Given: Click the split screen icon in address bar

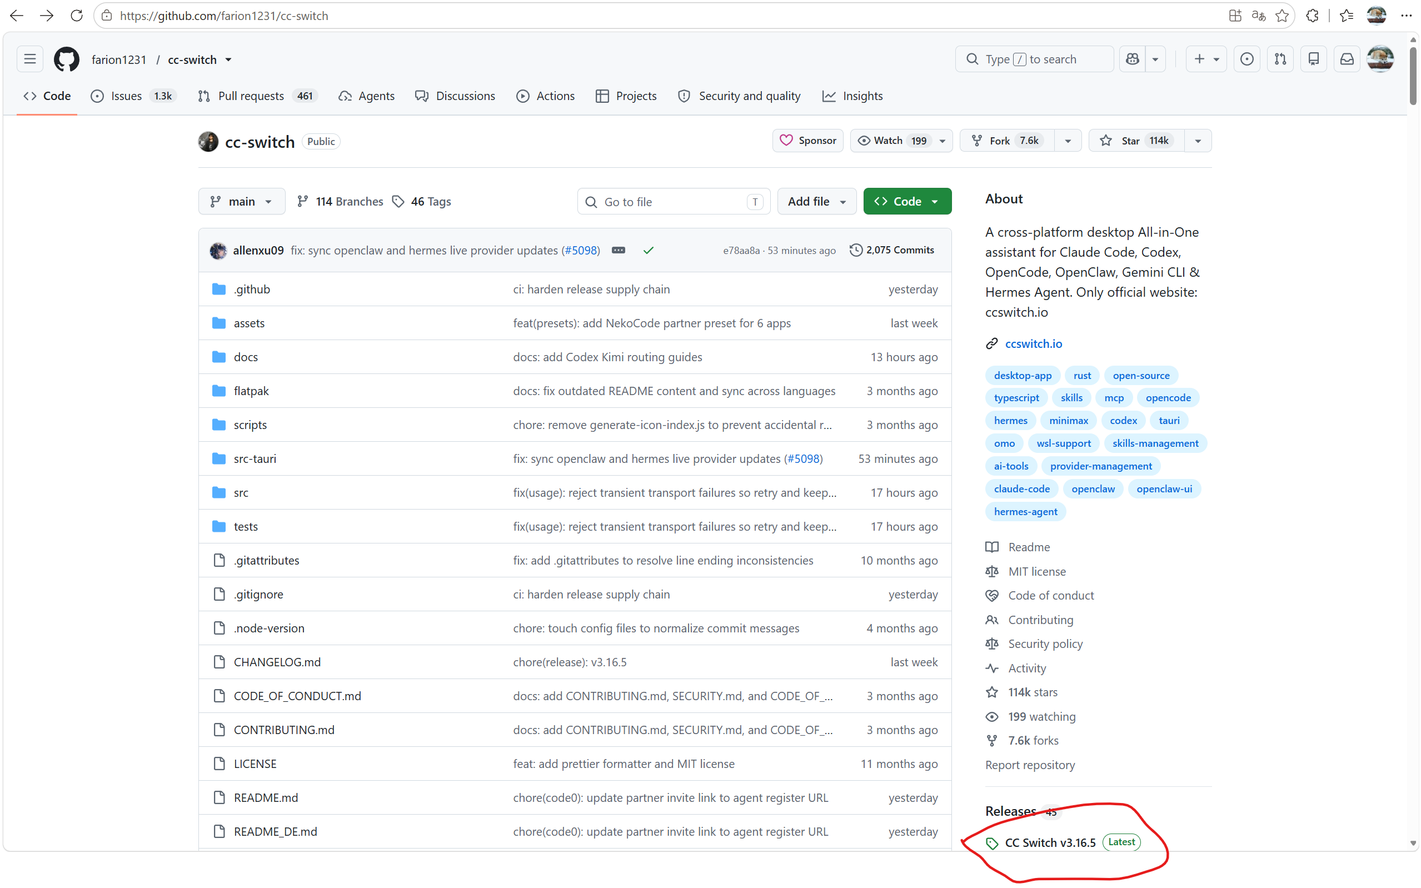Looking at the screenshot, I should 1235,16.
